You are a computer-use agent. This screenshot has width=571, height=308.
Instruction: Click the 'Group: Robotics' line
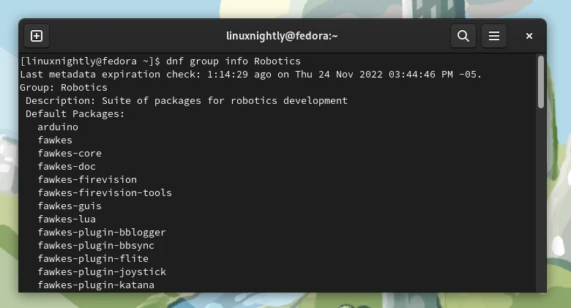[x=64, y=87]
